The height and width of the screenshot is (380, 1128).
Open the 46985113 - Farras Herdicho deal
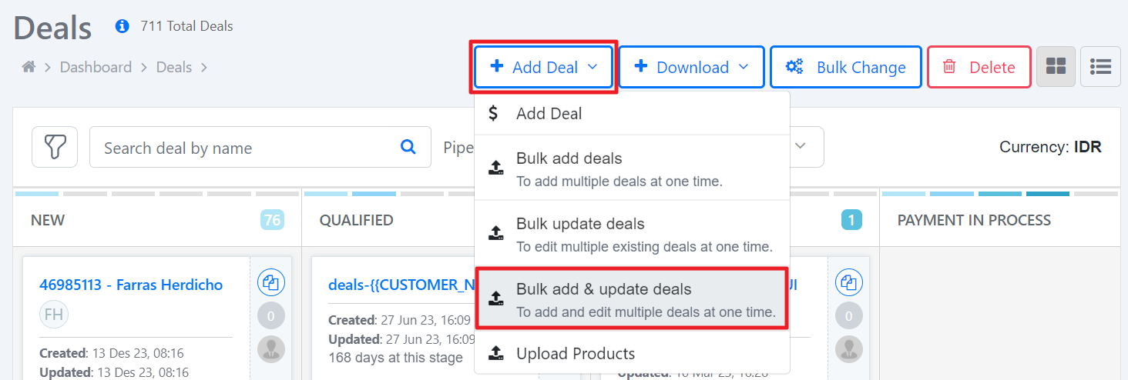(x=131, y=285)
